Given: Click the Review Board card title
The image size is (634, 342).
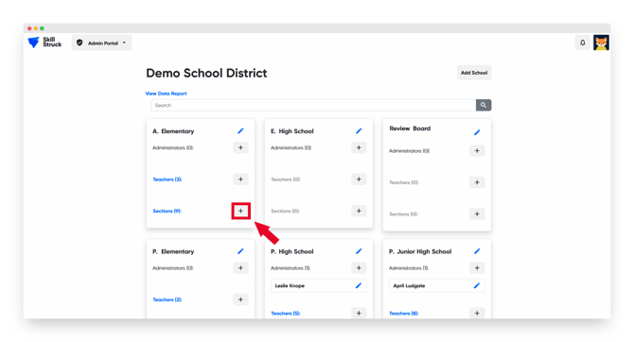Looking at the screenshot, I should pos(410,128).
